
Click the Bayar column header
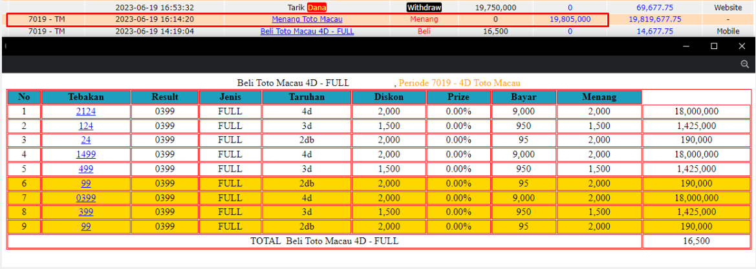[524, 97]
